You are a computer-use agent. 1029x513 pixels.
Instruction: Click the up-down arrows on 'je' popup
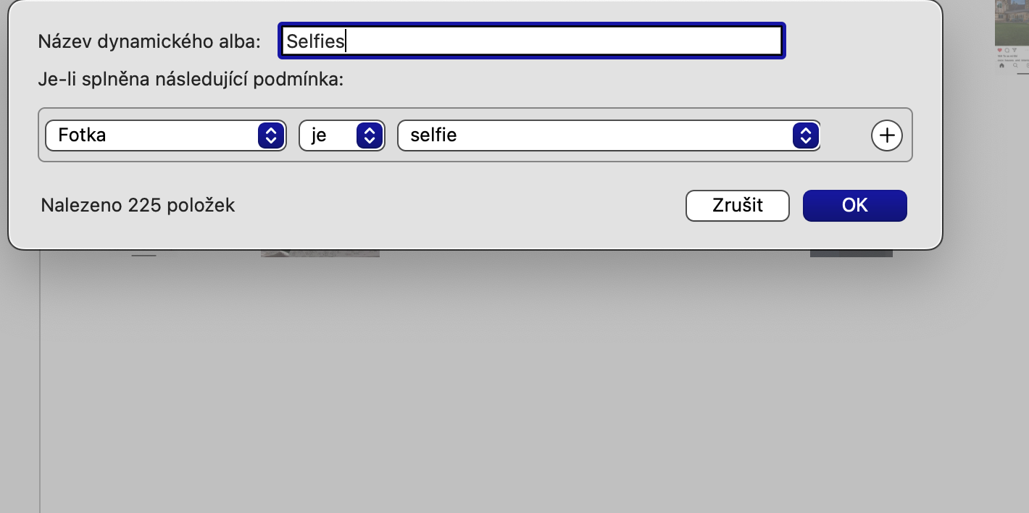[370, 135]
